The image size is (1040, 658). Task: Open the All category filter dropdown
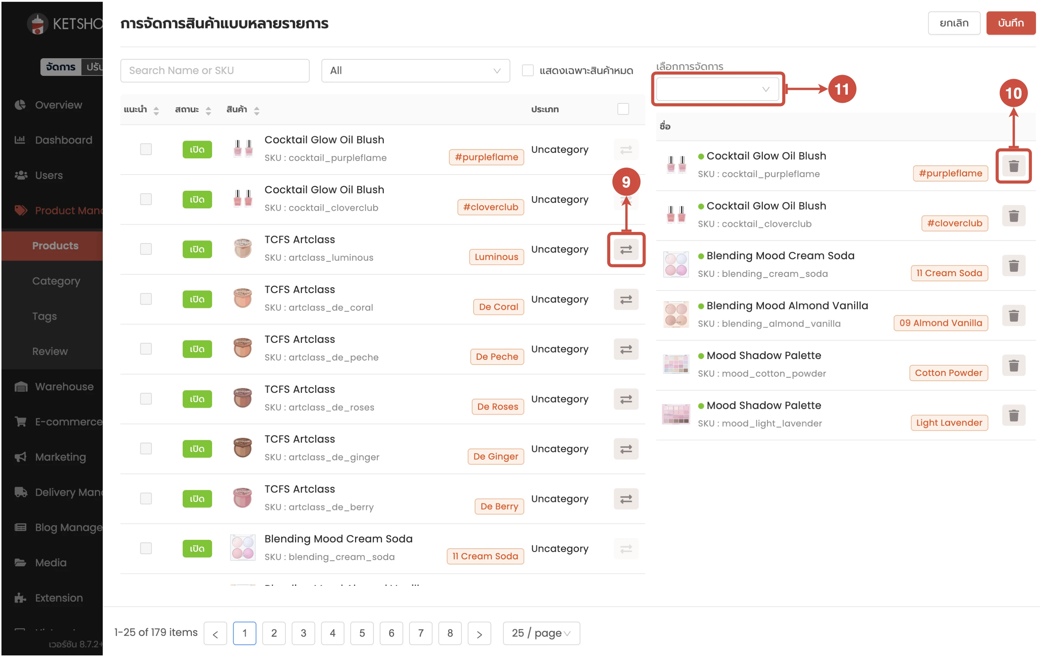pos(415,70)
